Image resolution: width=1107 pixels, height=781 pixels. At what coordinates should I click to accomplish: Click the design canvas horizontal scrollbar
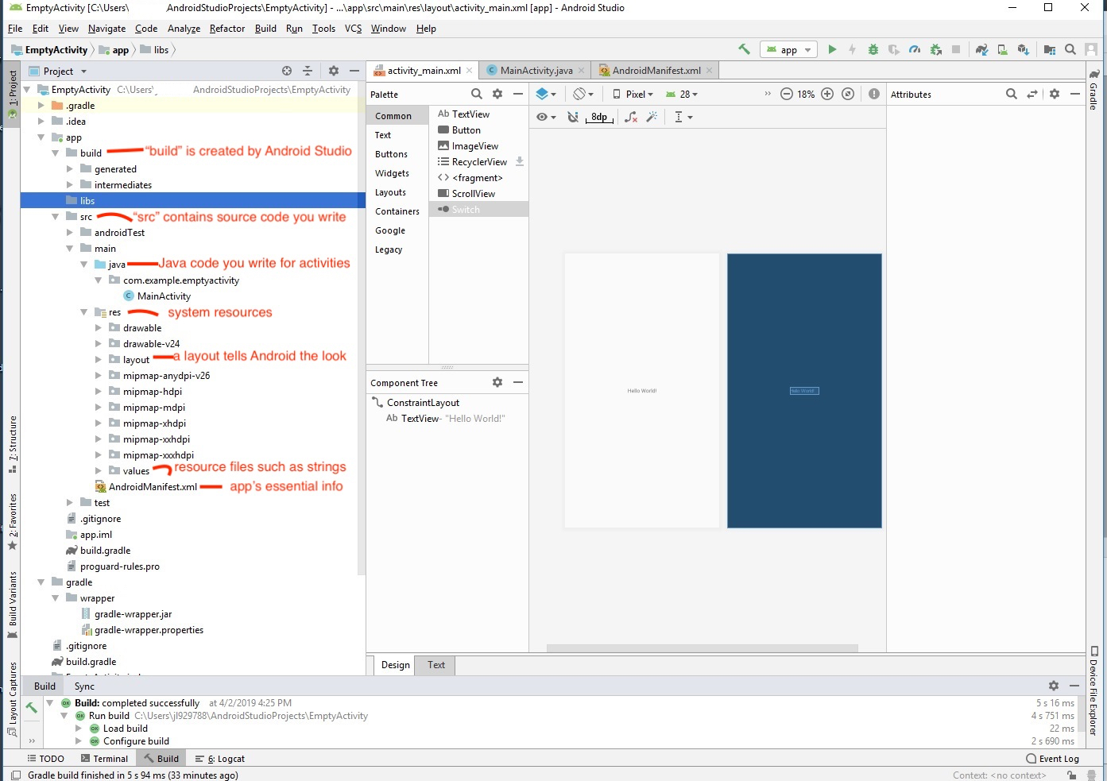click(x=702, y=648)
